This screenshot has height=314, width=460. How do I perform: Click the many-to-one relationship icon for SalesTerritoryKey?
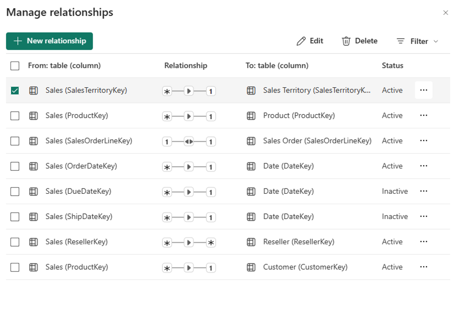(189, 91)
